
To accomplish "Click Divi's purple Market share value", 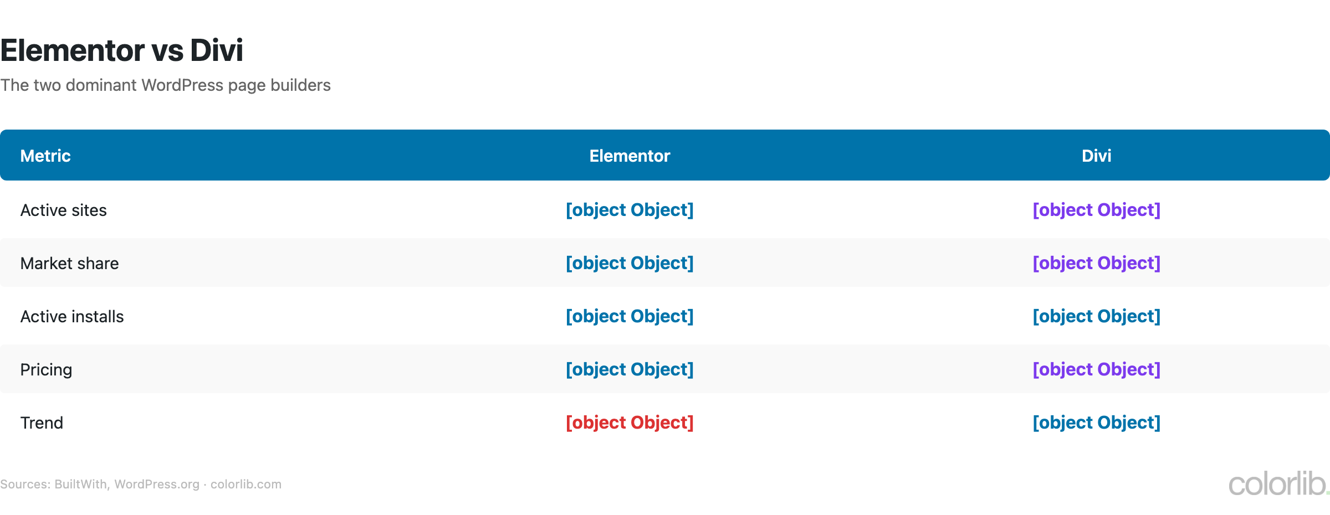I will [x=1096, y=263].
